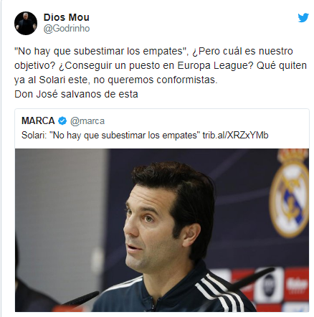Screen dimensions: 314x317
Task: Open Dios Mou's profile avatar
Action: coord(26,23)
